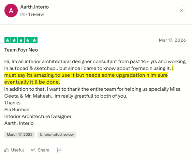Share this review

click(x=40, y=150)
